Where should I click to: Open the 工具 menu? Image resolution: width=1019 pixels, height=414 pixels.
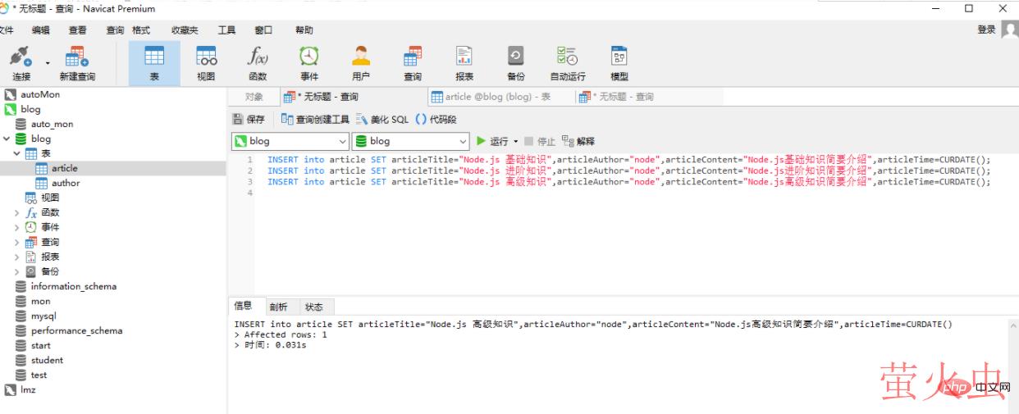(x=226, y=30)
